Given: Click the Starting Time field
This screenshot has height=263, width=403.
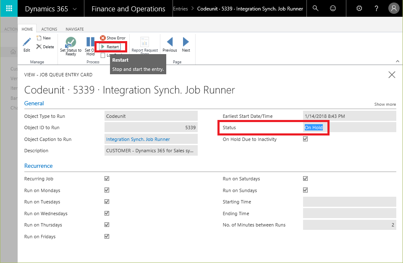Looking at the screenshot, I should [x=350, y=202].
